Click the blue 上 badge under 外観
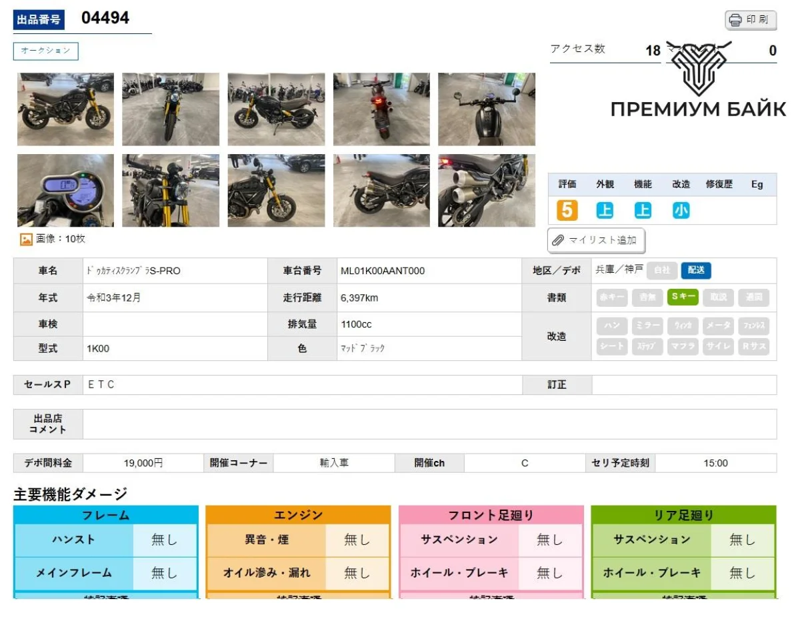The image size is (800, 631). 605,211
